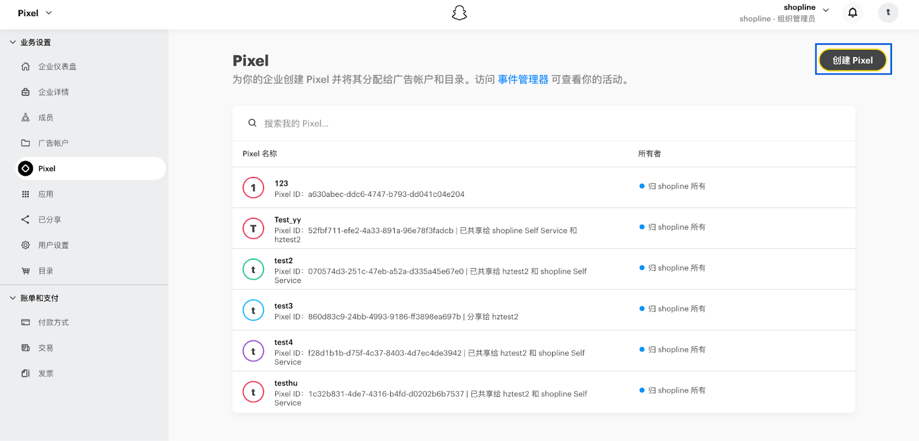Click the Snapchat ghost logo

[x=459, y=13]
